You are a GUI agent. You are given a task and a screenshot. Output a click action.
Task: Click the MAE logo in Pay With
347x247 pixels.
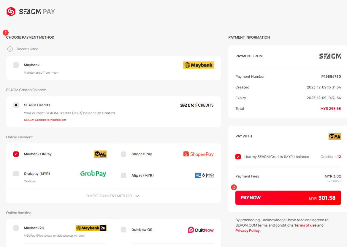(335, 136)
